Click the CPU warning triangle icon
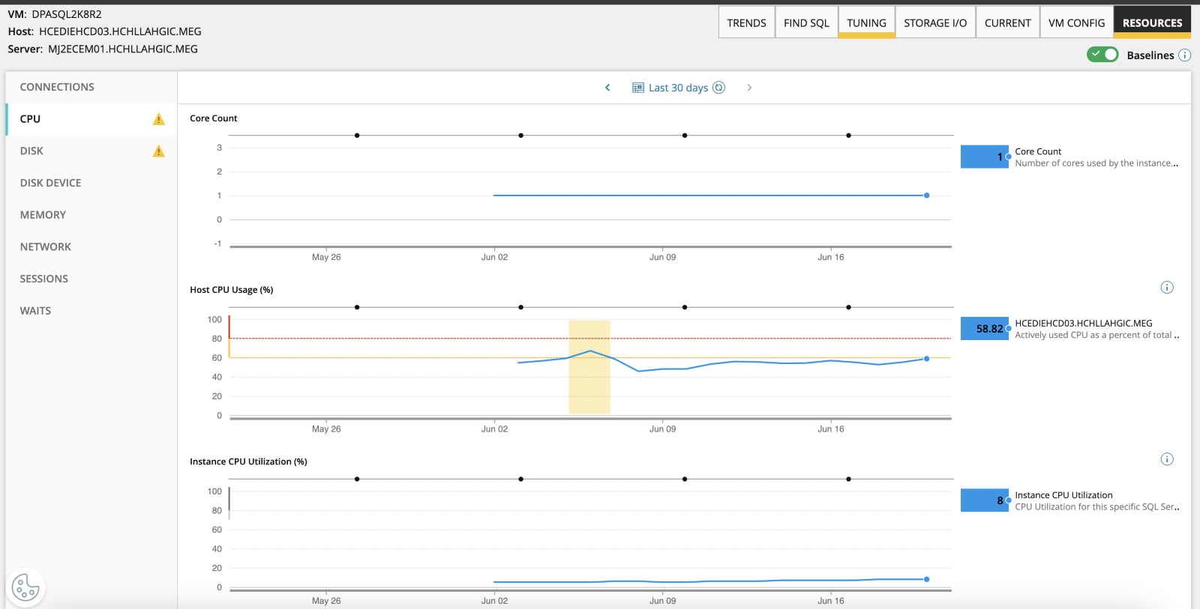Image resolution: width=1200 pixels, height=609 pixels. tap(158, 119)
